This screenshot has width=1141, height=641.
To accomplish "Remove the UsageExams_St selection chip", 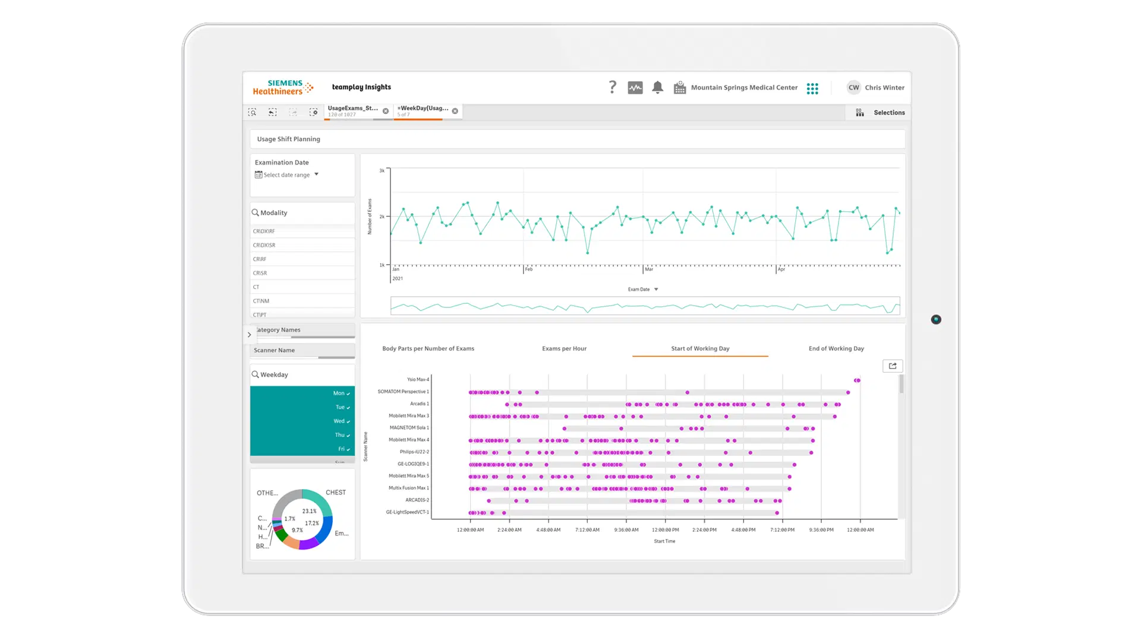I will coord(386,111).
